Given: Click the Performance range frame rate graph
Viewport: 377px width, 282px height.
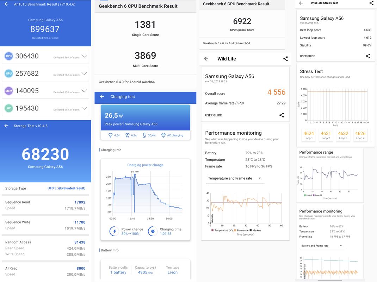Looking at the screenshot, I should point(330,178).
